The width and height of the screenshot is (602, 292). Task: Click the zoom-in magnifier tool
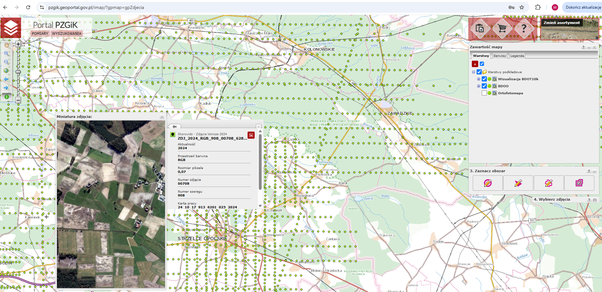pyautogui.click(x=6, y=54)
